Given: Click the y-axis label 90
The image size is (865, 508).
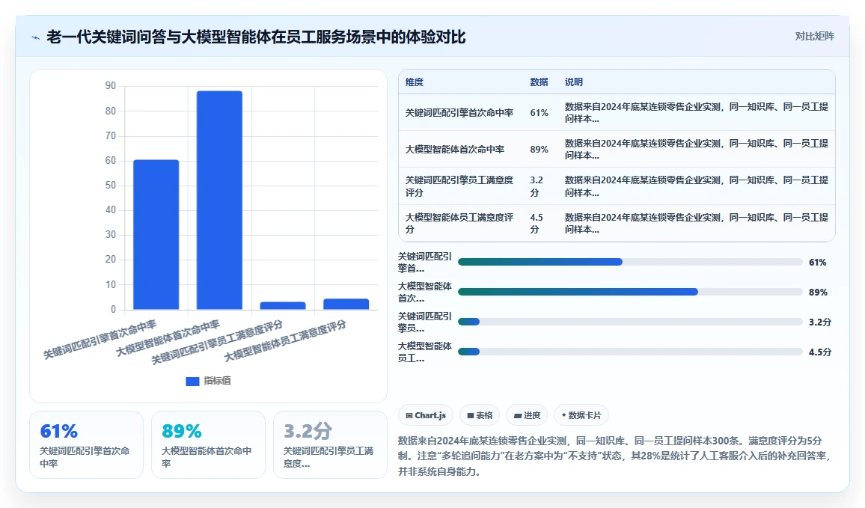Looking at the screenshot, I should tap(110, 86).
